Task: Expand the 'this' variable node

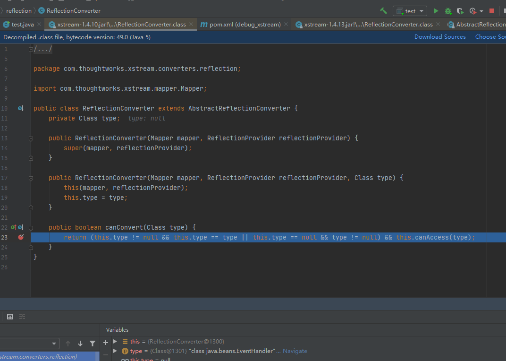Action: pos(115,342)
